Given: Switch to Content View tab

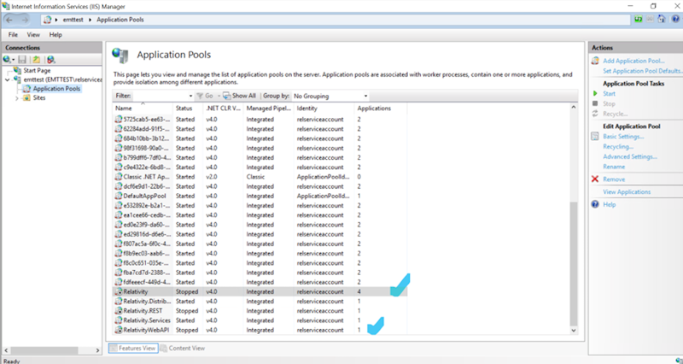Looking at the screenshot, I should (x=183, y=348).
